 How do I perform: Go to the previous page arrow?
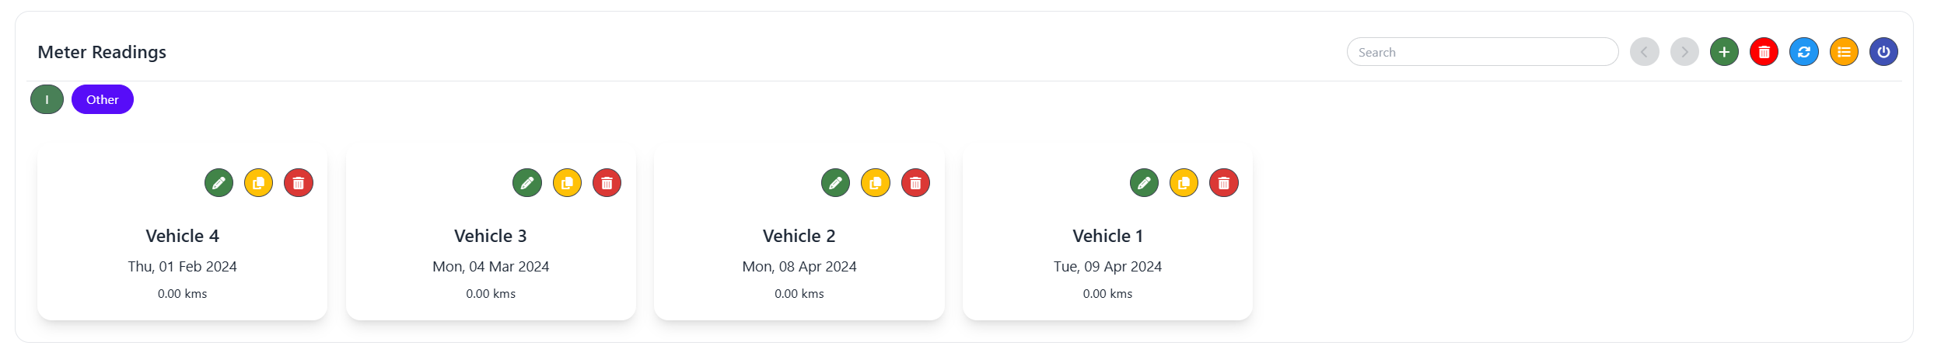tap(1644, 52)
